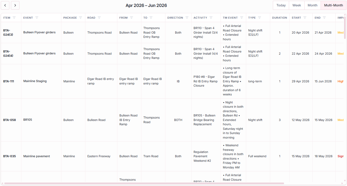The height and width of the screenshot is (186, 347).
Task: Click Mainline pavement event cell
Action: pyautogui.click(x=37, y=156)
